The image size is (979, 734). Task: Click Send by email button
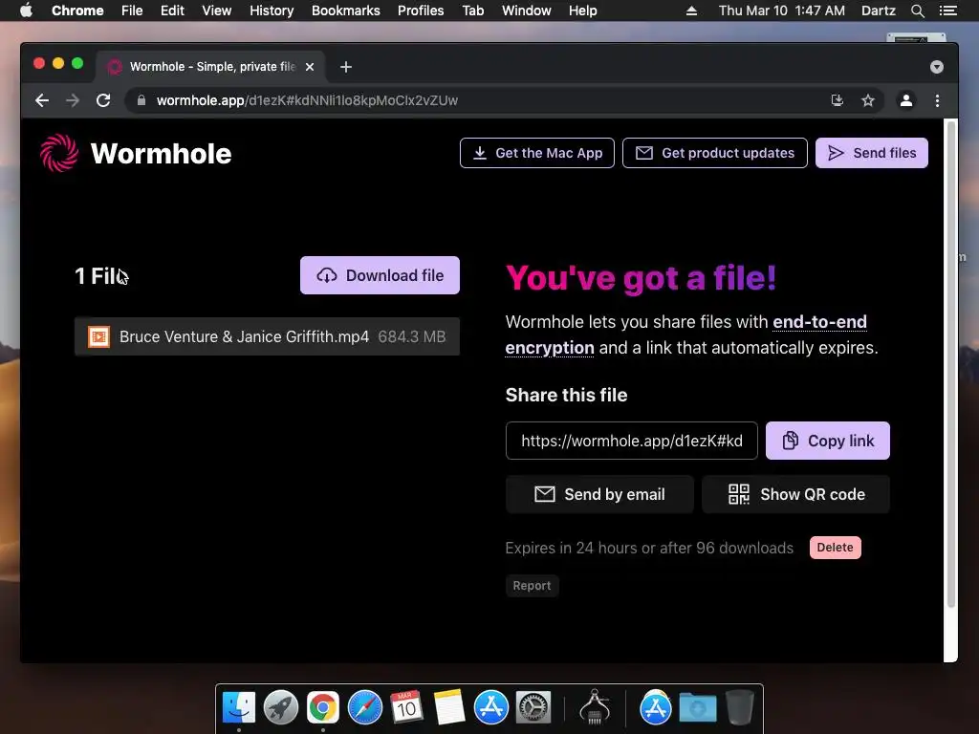(x=599, y=494)
